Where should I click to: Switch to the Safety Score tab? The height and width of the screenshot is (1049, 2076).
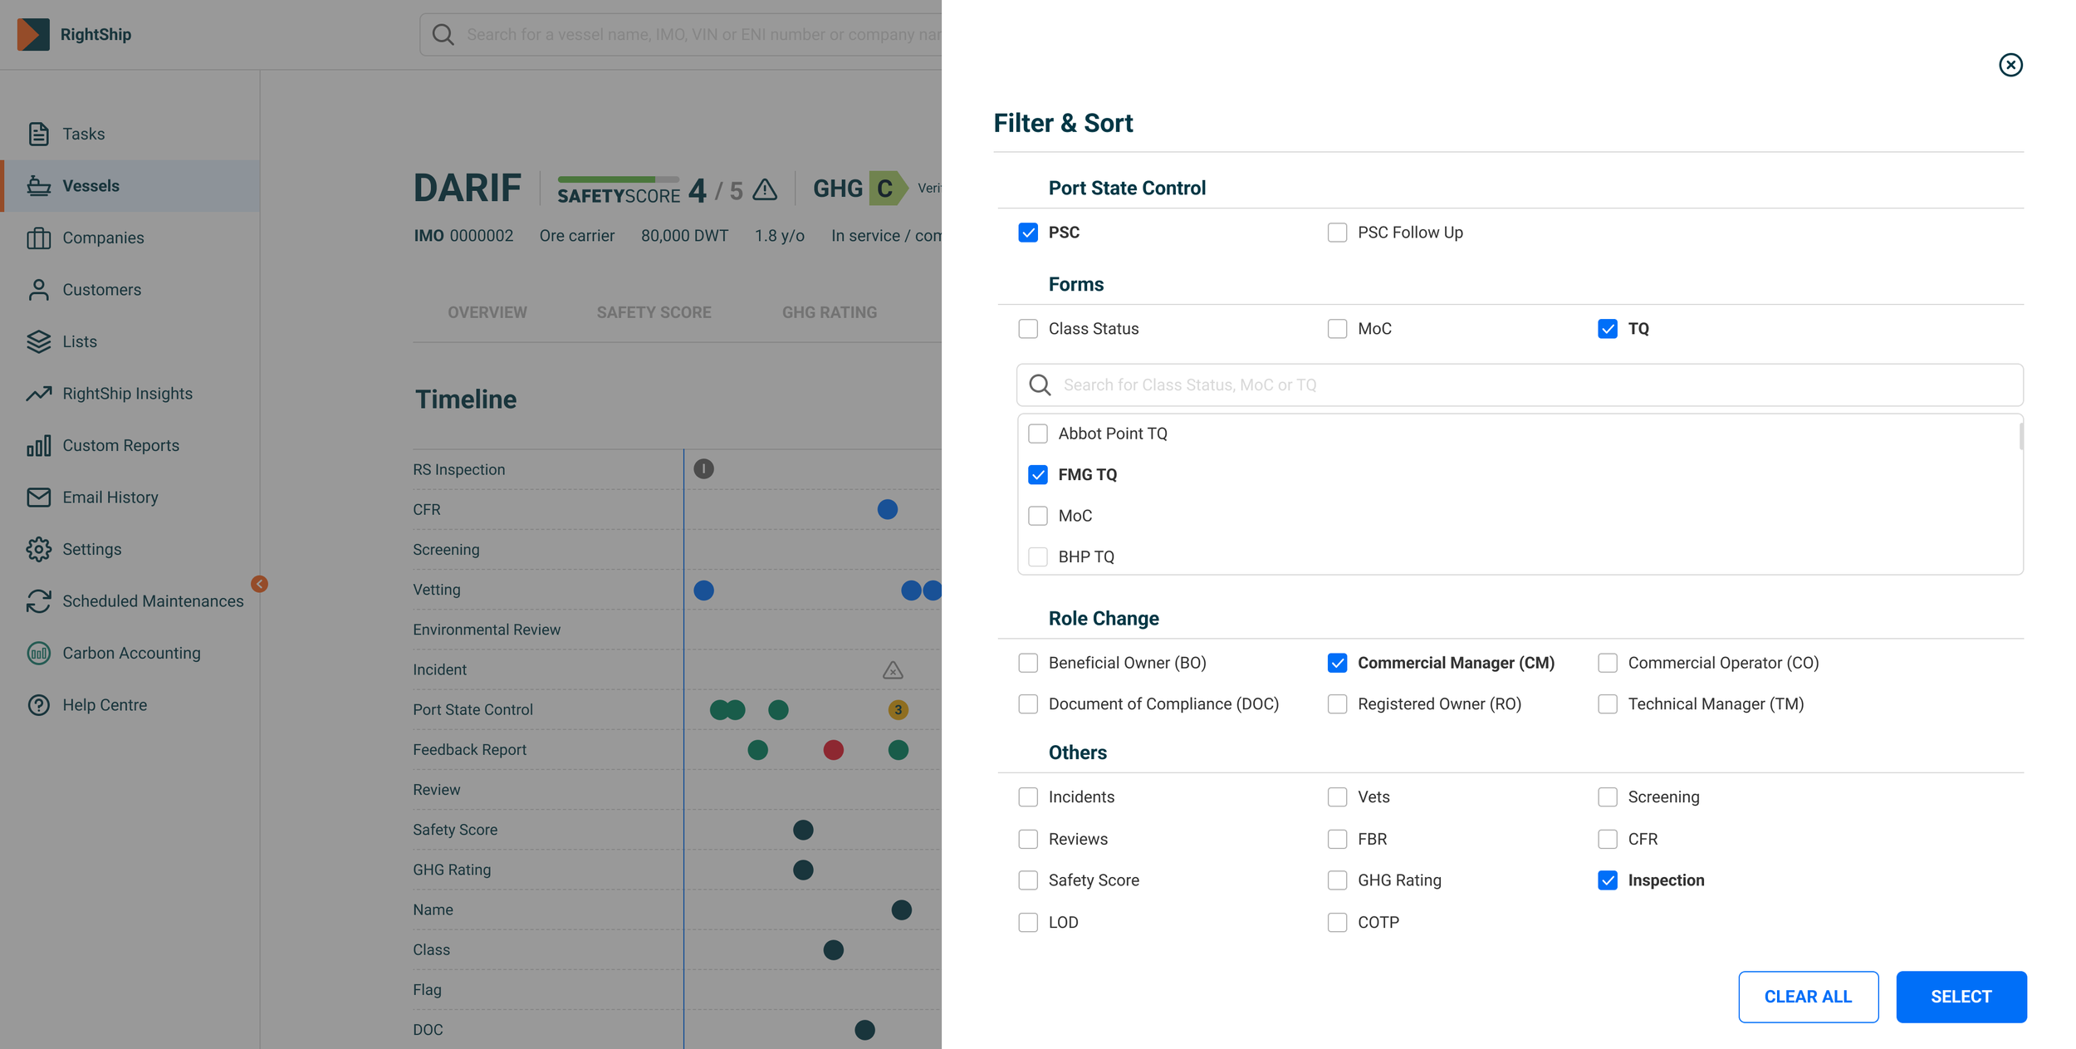click(x=654, y=312)
